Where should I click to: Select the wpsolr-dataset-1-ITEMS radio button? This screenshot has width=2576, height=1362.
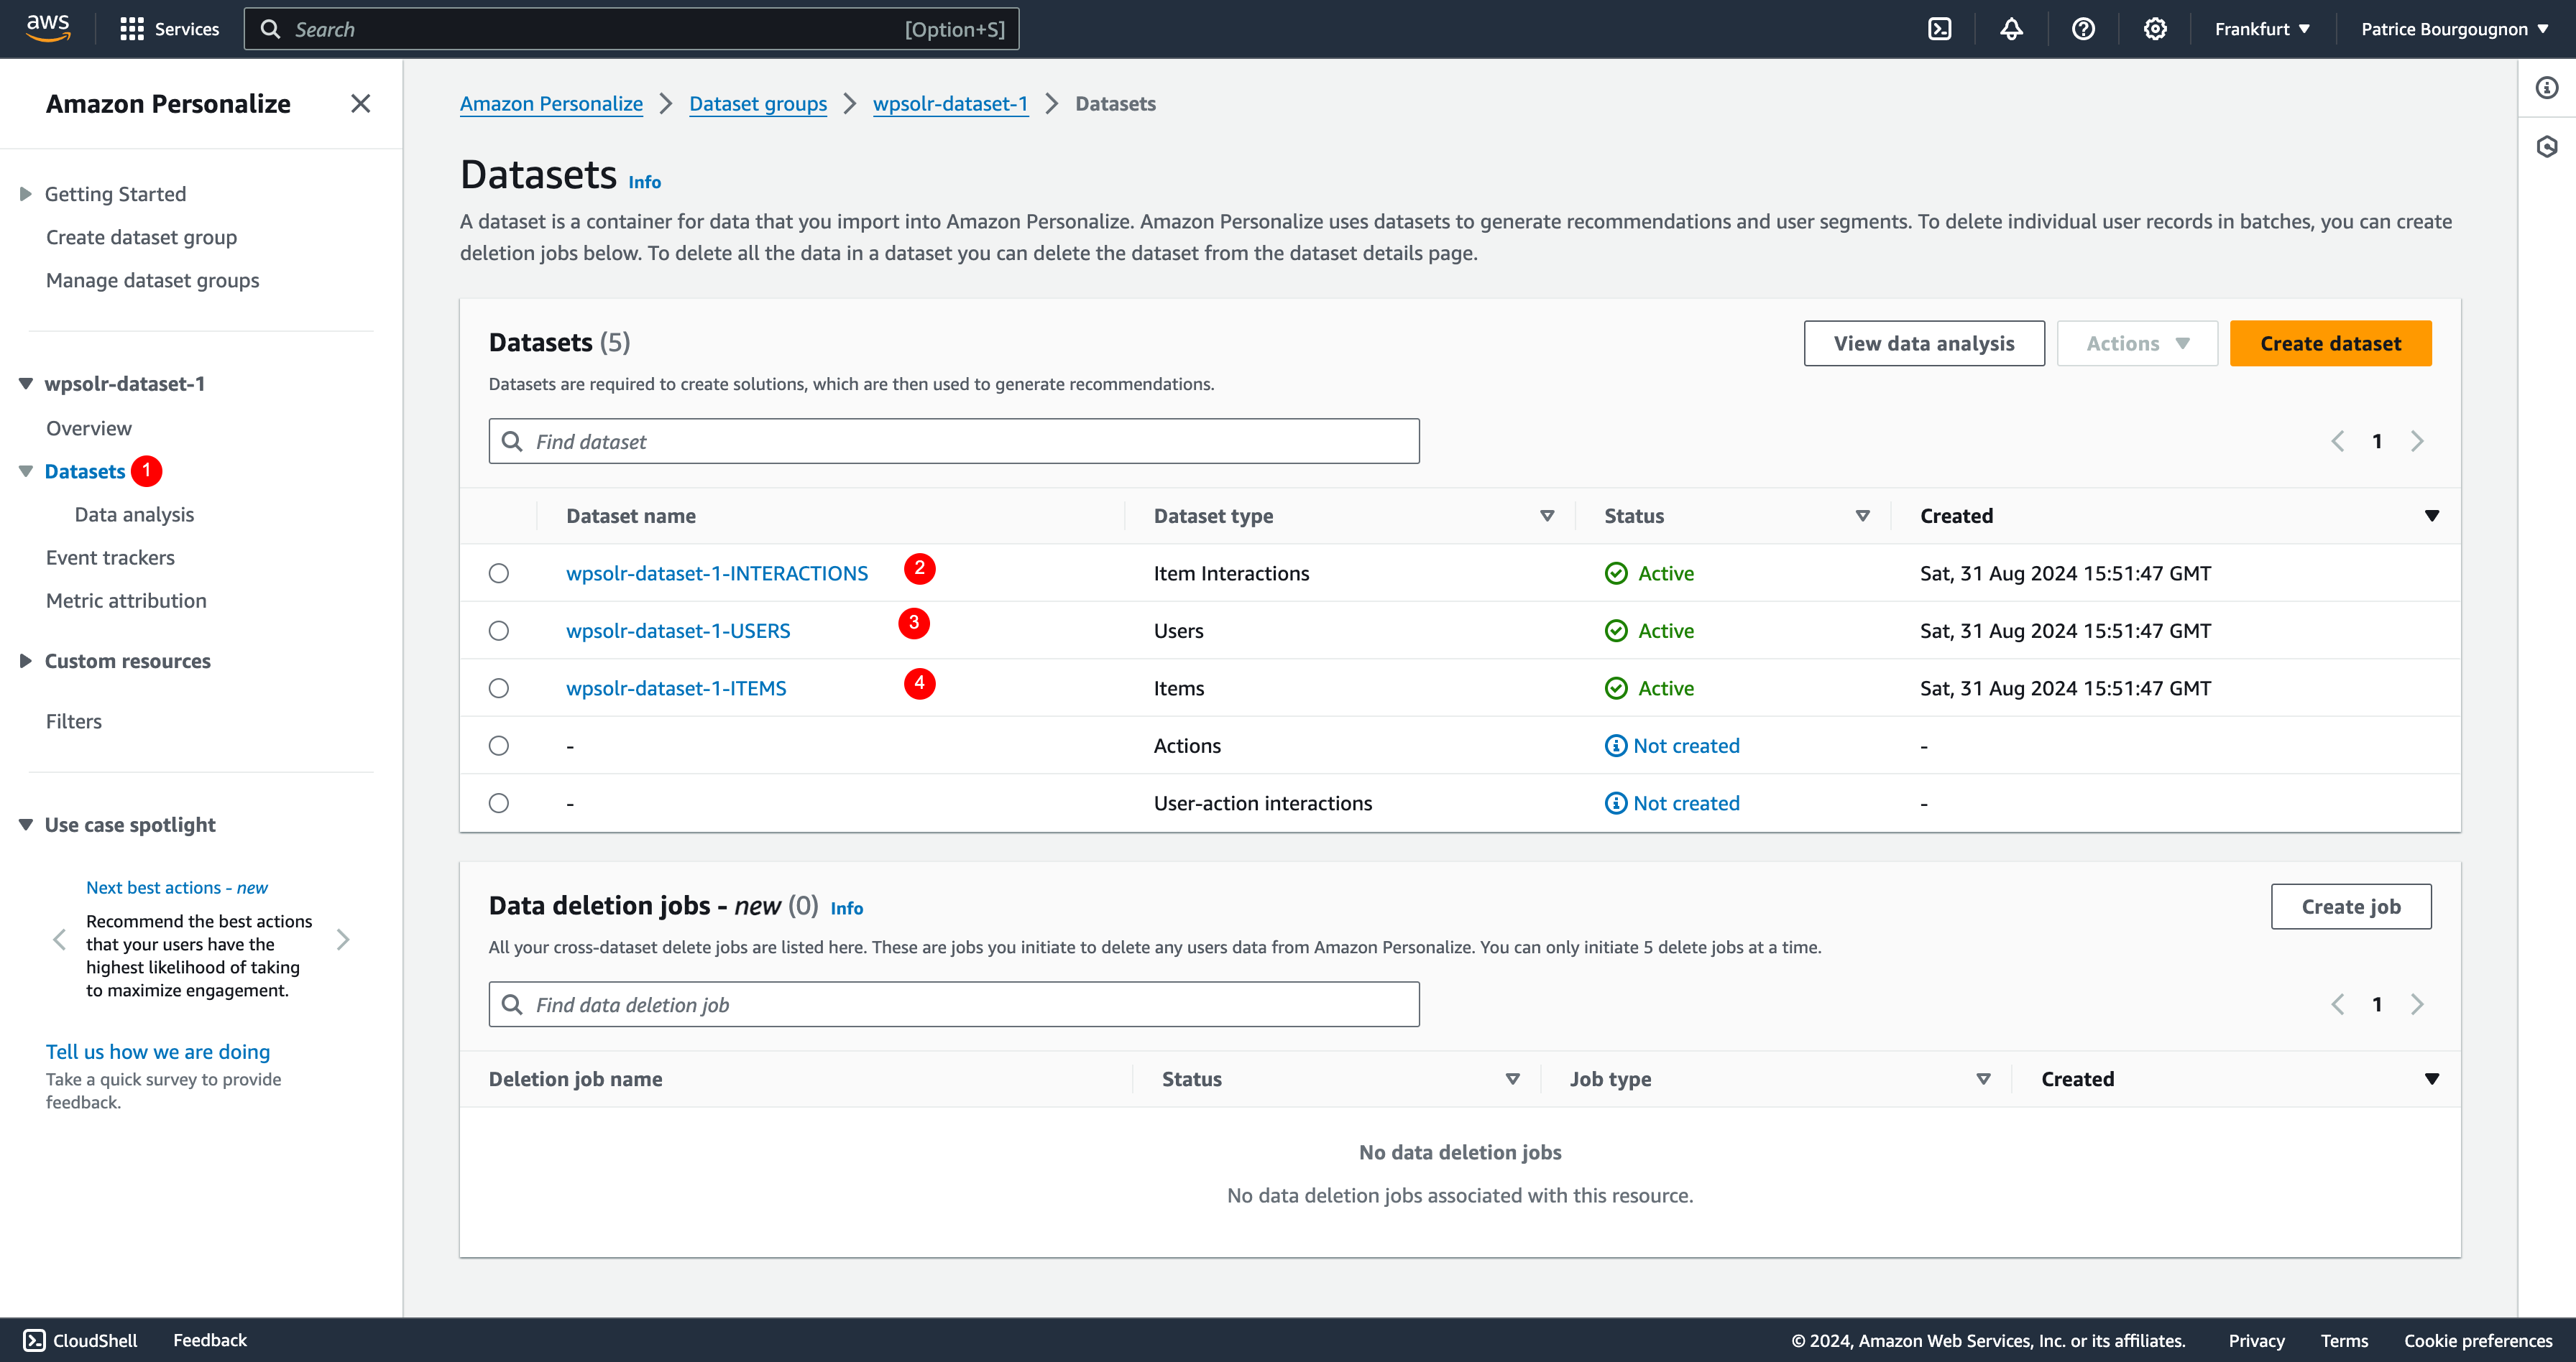pyautogui.click(x=499, y=688)
